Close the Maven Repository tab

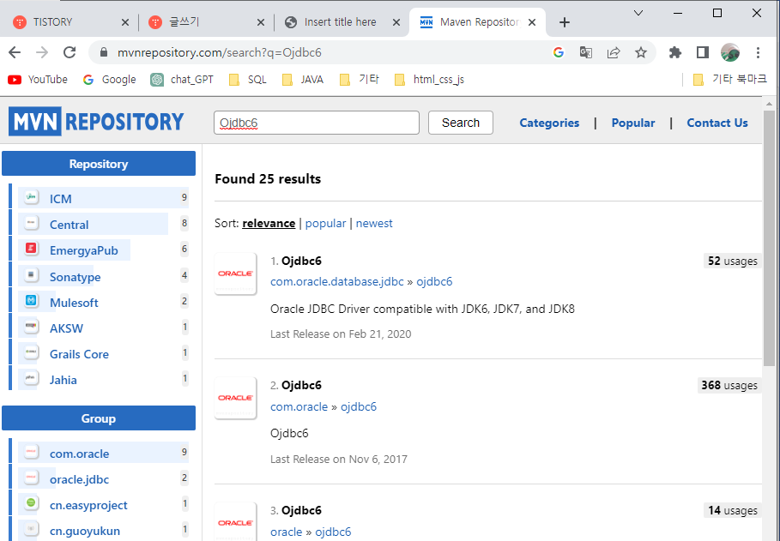coord(532,22)
